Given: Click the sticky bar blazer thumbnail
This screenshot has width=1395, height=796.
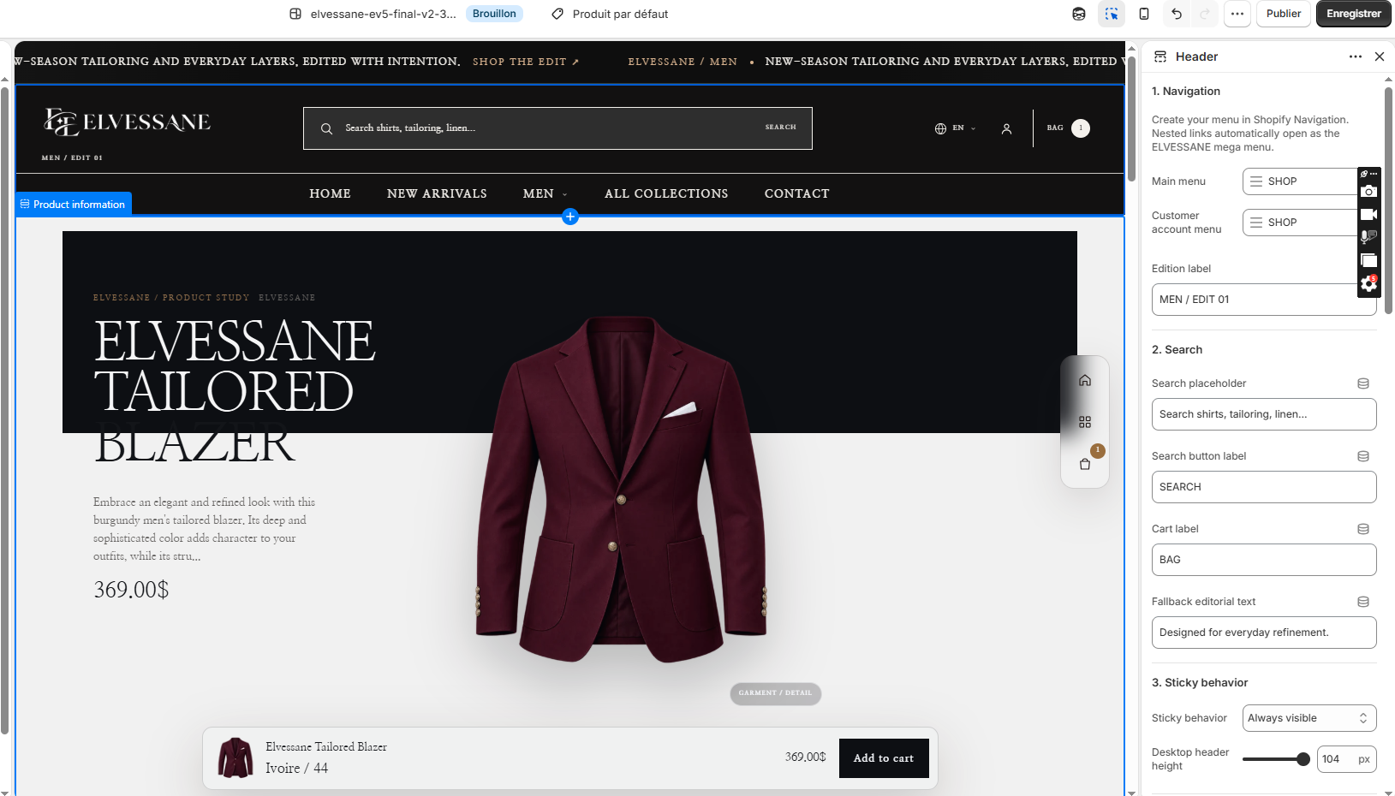Looking at the screenshot, I should click(235, 757).
